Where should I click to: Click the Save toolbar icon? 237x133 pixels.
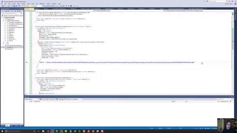pos(14,6)
